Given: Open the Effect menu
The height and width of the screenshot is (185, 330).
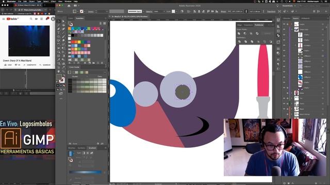Looking at the screenshot, I should (x=54, y=1).
